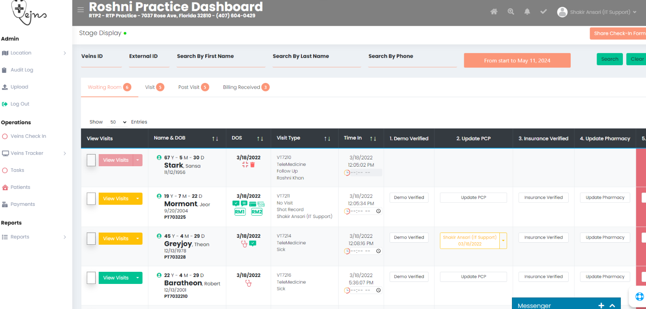This screenshot has width=646, height=309.
Task: Delete Sansa Stark's visit via the trash icon
Action: click(252, 165)
